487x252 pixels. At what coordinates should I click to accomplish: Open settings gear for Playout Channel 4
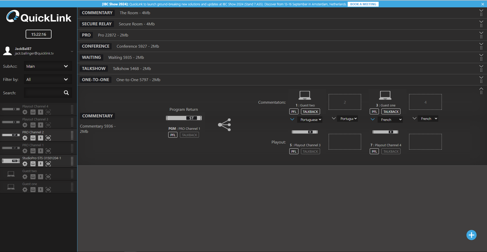[25, 112]
